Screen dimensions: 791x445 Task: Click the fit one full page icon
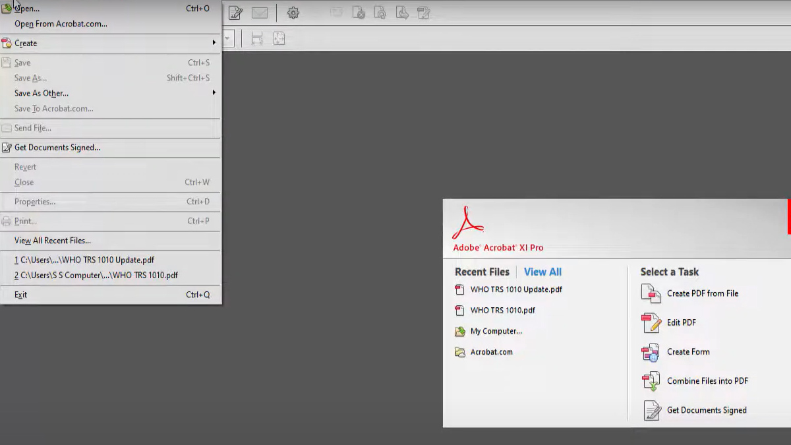(279, 39)
